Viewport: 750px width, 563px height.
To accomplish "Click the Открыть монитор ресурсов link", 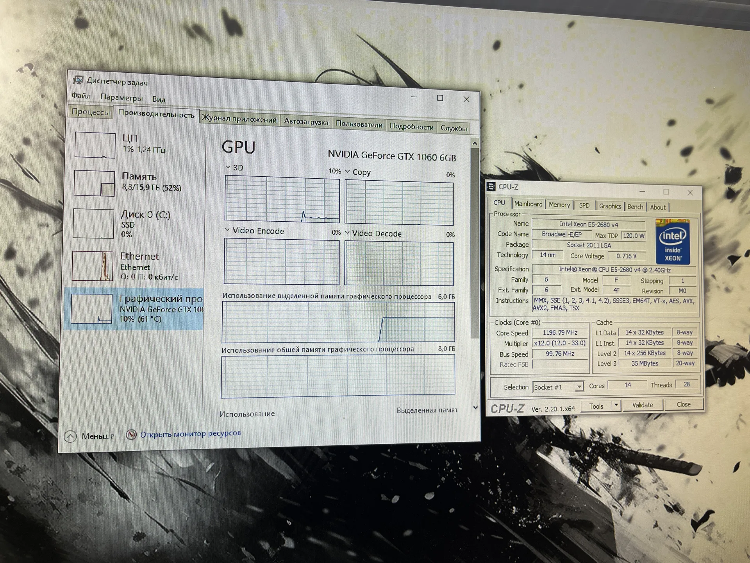I will pyautogui.click(x=191, y=434).
